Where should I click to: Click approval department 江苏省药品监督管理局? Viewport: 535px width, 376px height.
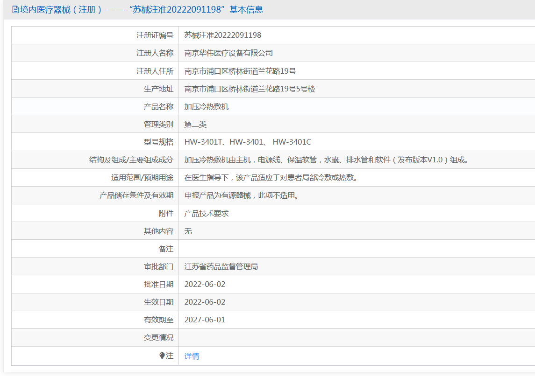tap(221, 267)
